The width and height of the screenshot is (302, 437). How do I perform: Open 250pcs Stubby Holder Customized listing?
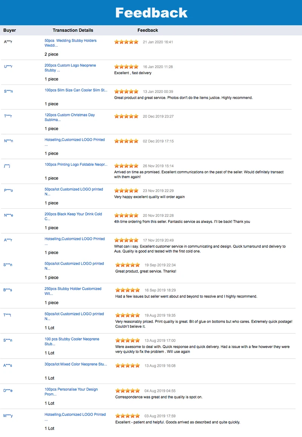pyautogui.click(x=72, y=291)
